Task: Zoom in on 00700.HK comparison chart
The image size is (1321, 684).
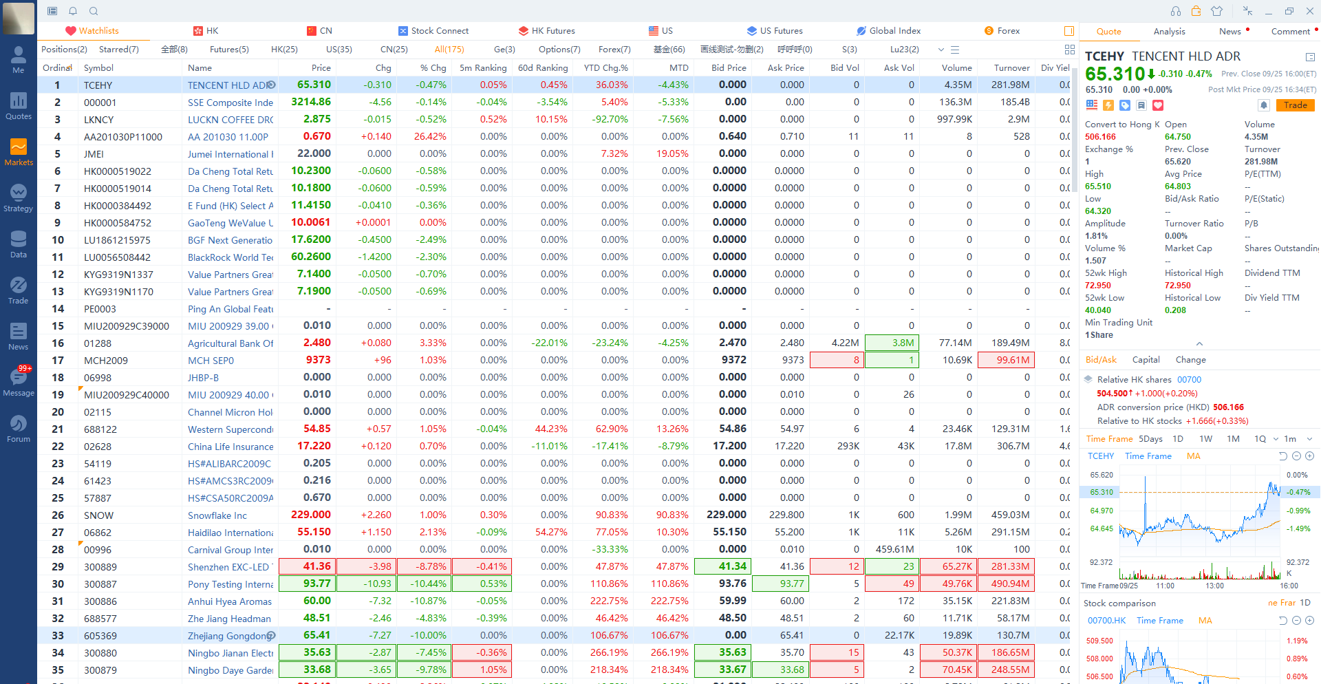Action: pyautogui.click(x=1310, y=621)
